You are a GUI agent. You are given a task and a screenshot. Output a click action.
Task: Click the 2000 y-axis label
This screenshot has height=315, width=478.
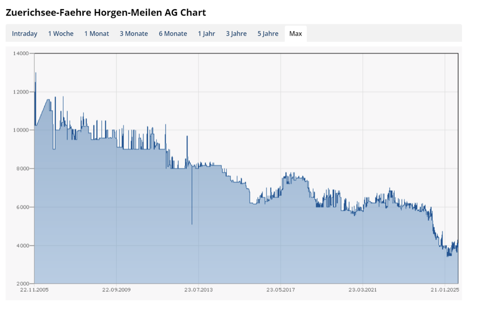point(22,284)
